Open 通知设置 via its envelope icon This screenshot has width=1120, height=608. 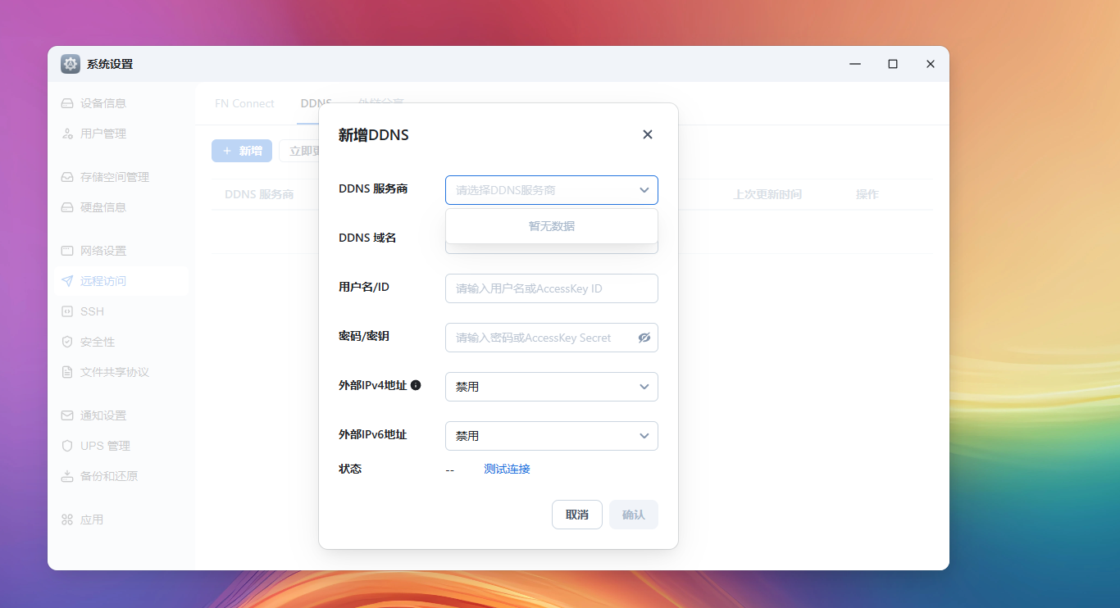67,415
